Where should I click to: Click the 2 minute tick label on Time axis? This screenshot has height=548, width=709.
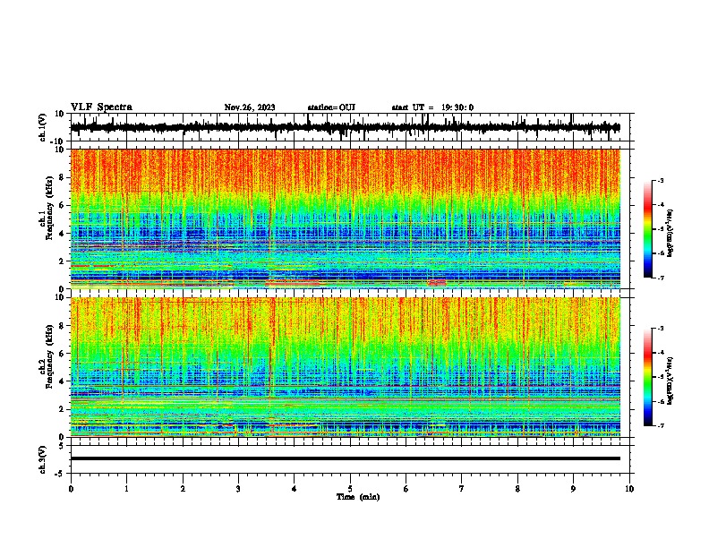[x=183, y=489]
